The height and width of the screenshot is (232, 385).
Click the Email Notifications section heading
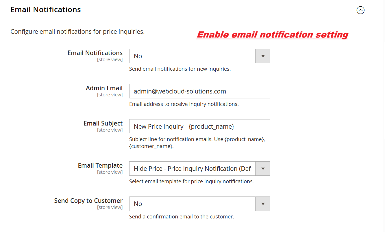(x=46, y=10)
